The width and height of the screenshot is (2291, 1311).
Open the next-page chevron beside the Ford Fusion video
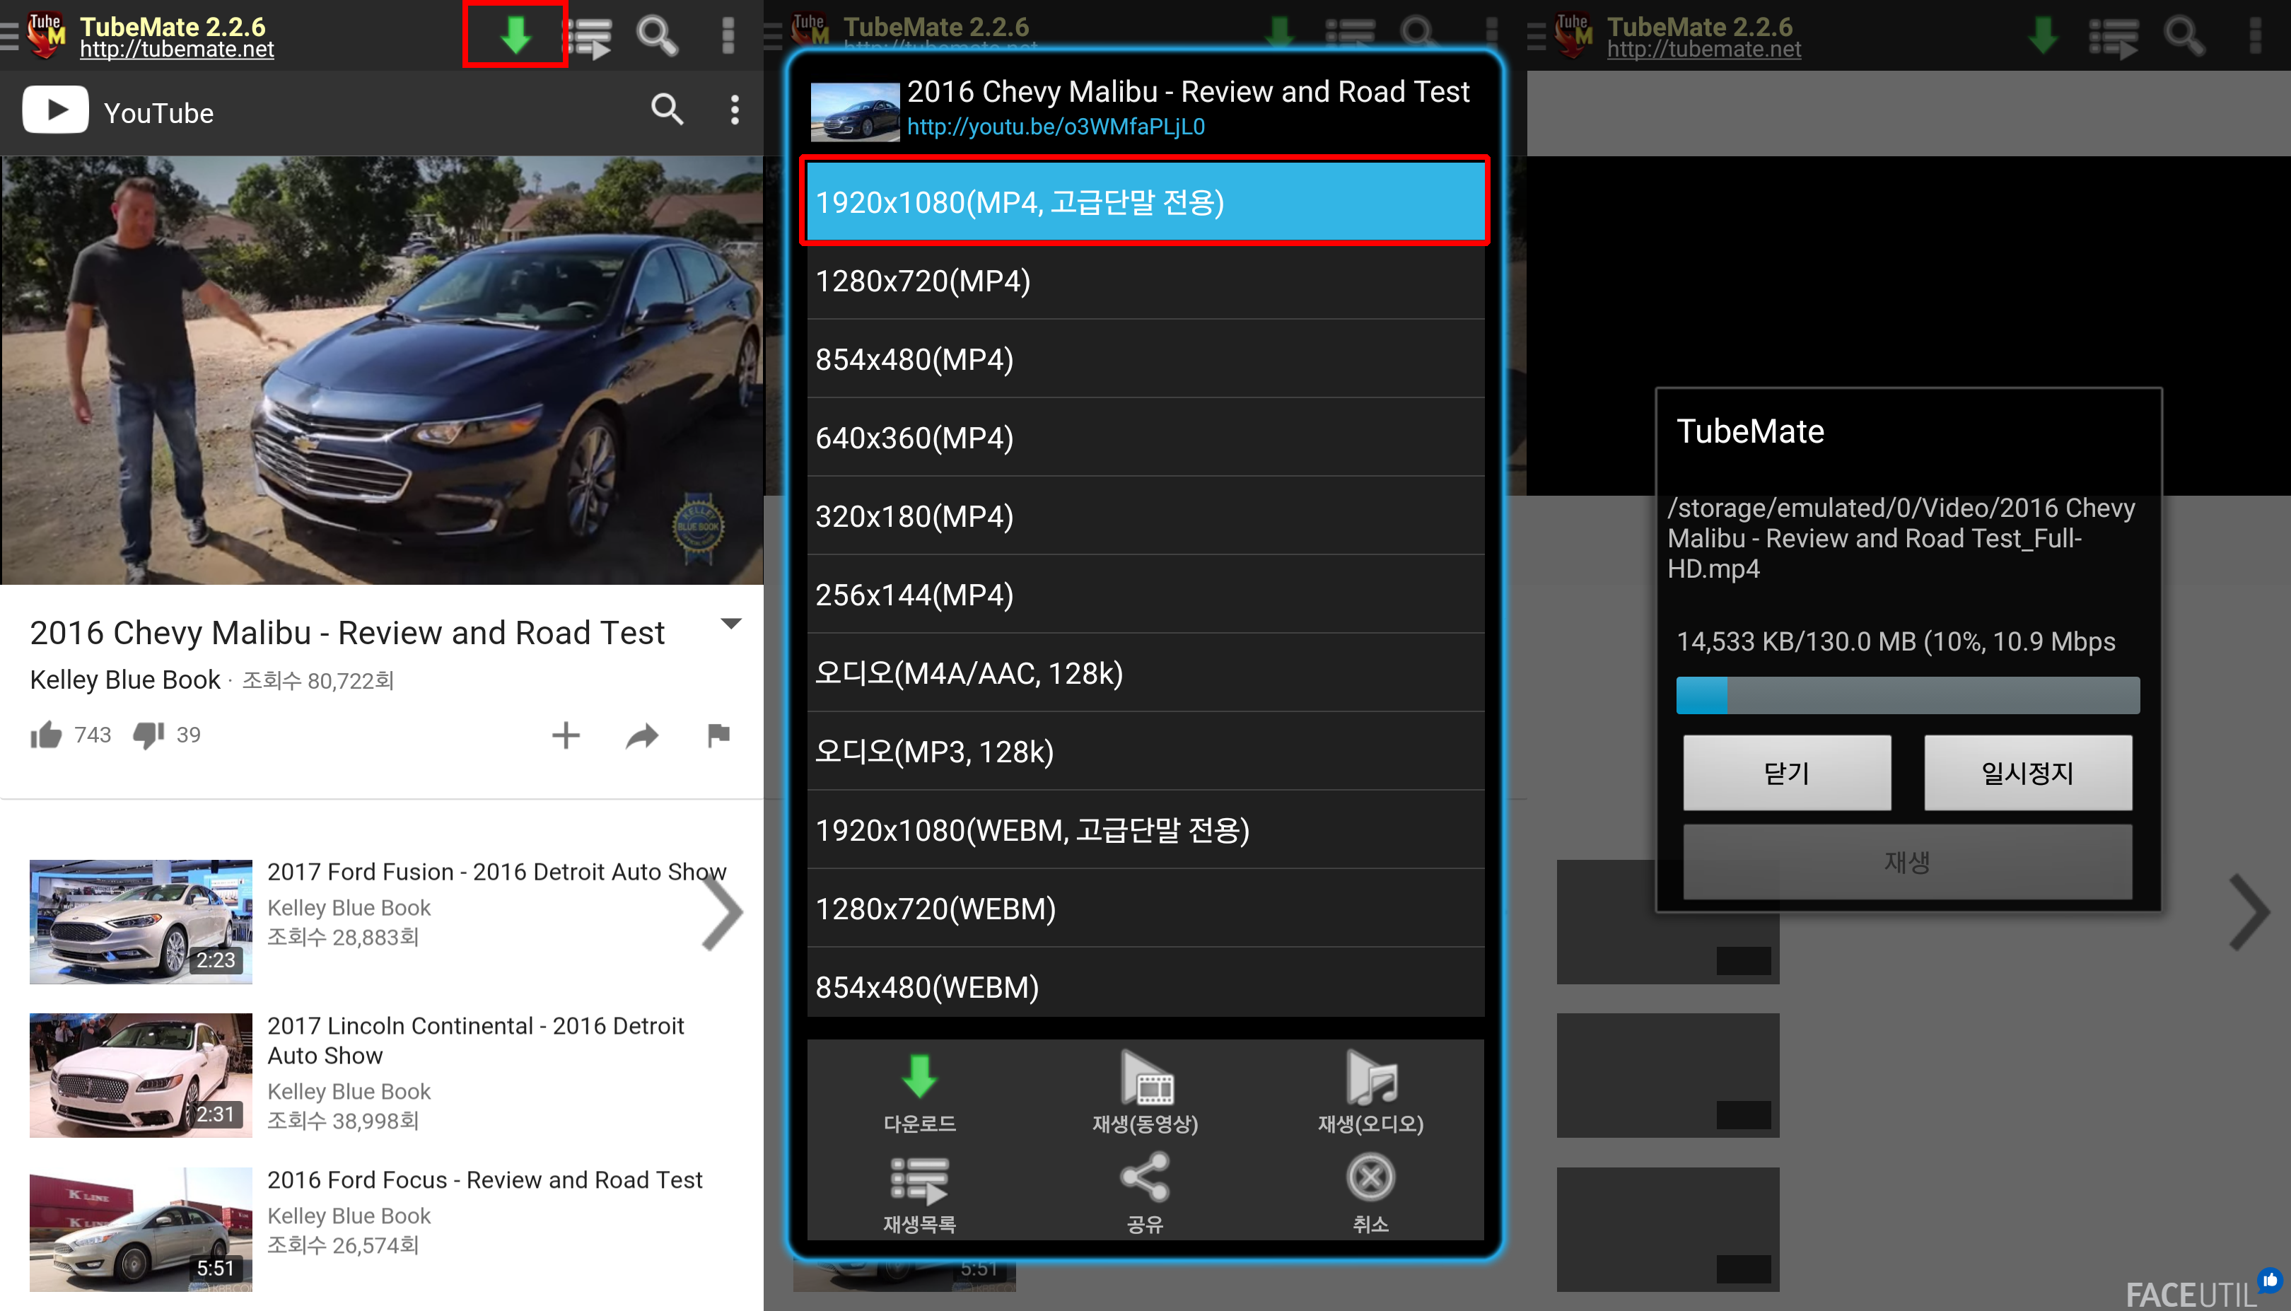722,913
